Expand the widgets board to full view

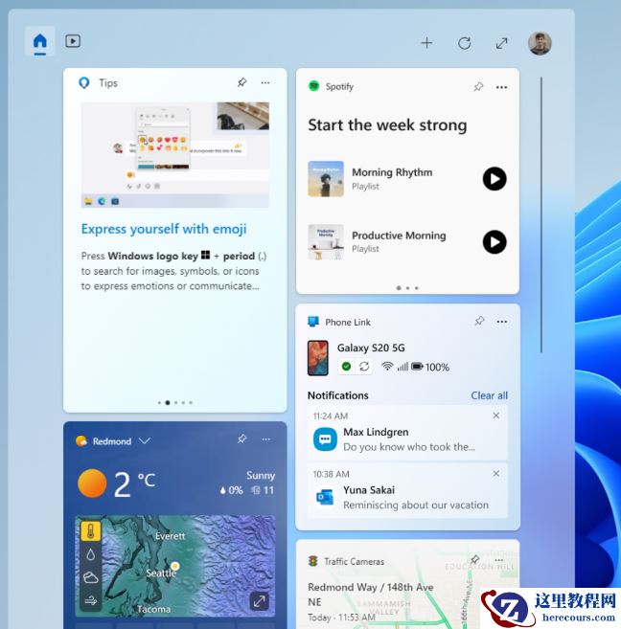(502, 43)
